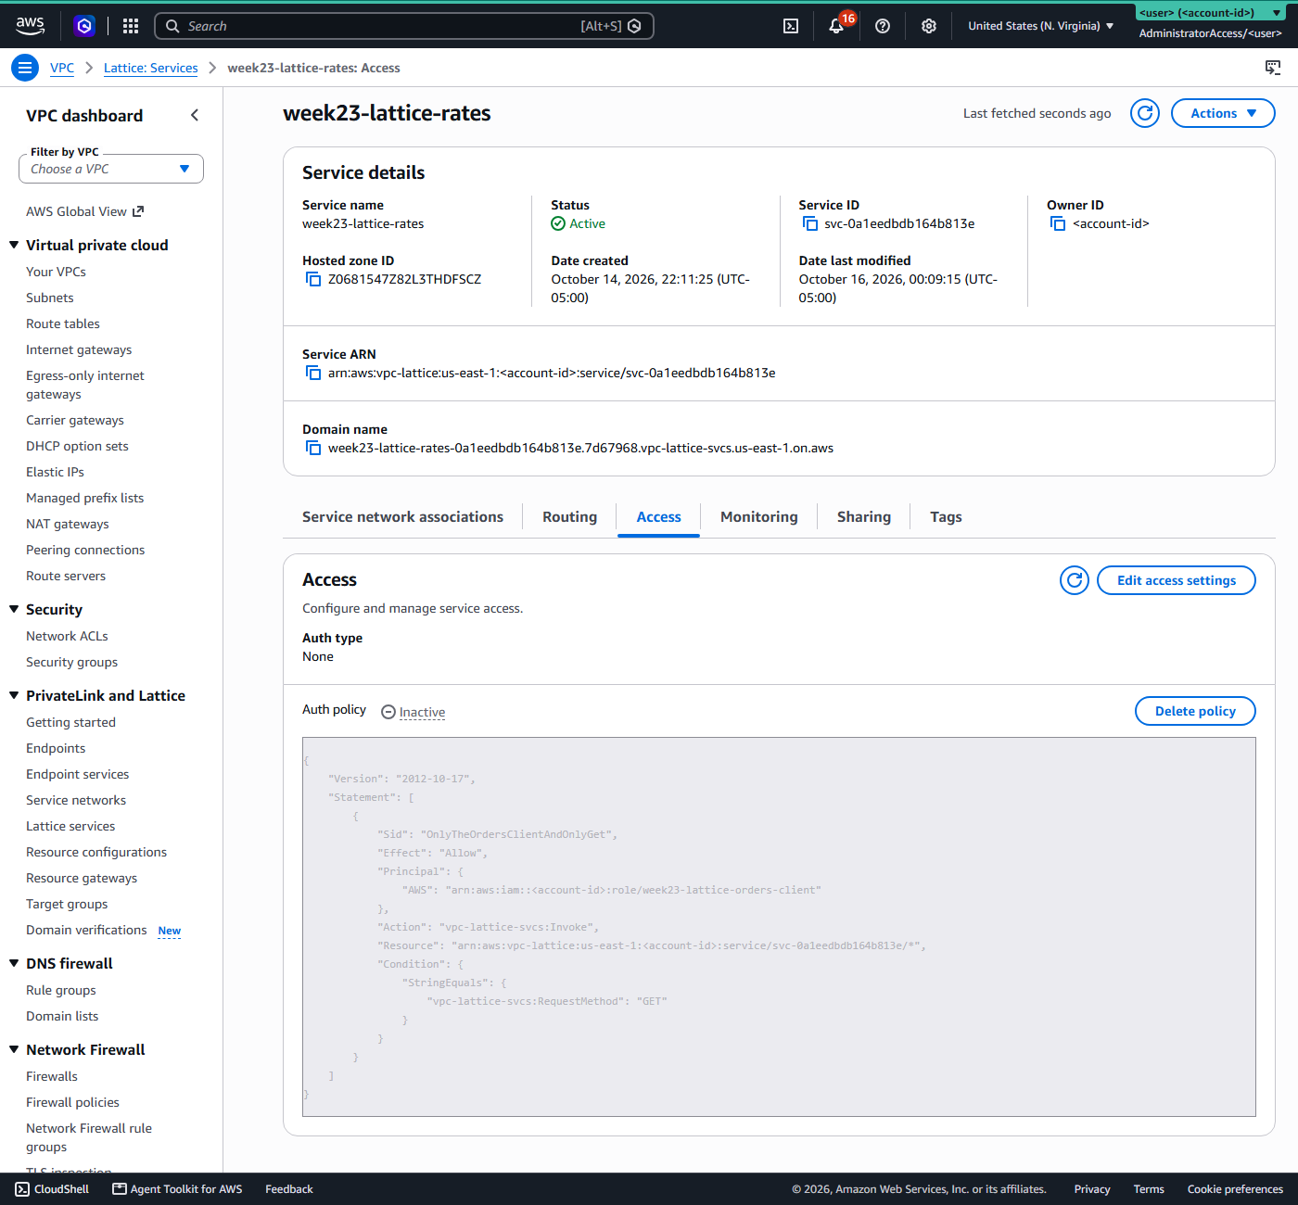Open Rule groups under DNS firewall
The width and height of the screenshot is (1298, 1205).
61,990
